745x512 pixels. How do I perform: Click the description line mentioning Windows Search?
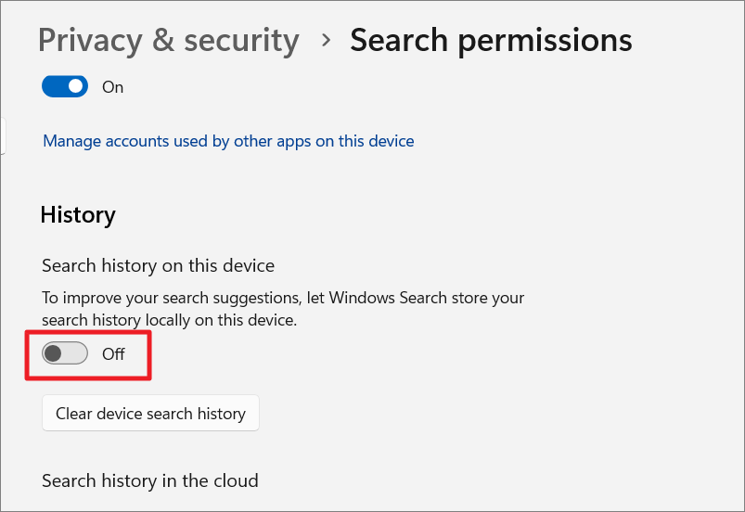click(283, 299)
